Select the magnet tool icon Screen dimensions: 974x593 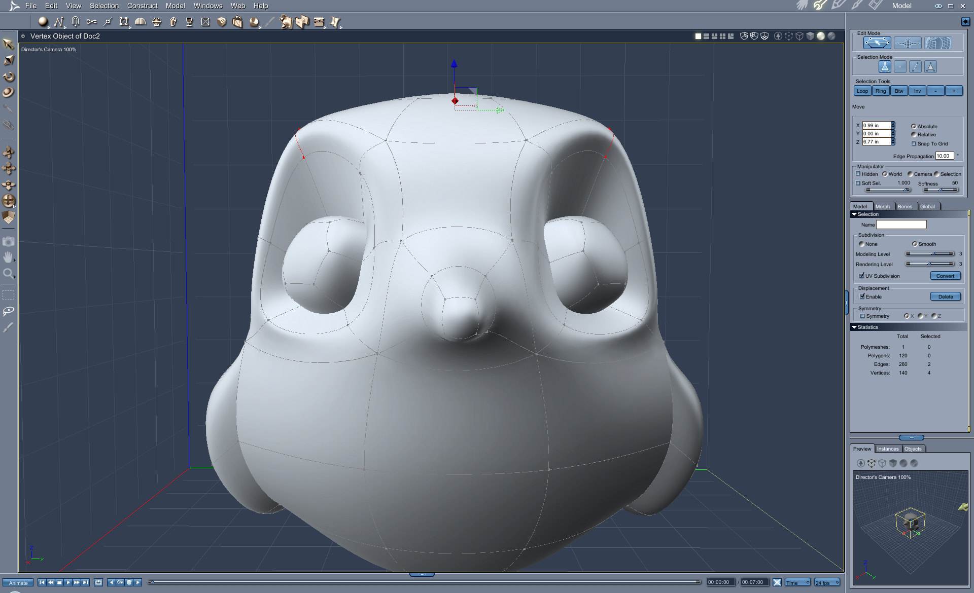[75, 22]
